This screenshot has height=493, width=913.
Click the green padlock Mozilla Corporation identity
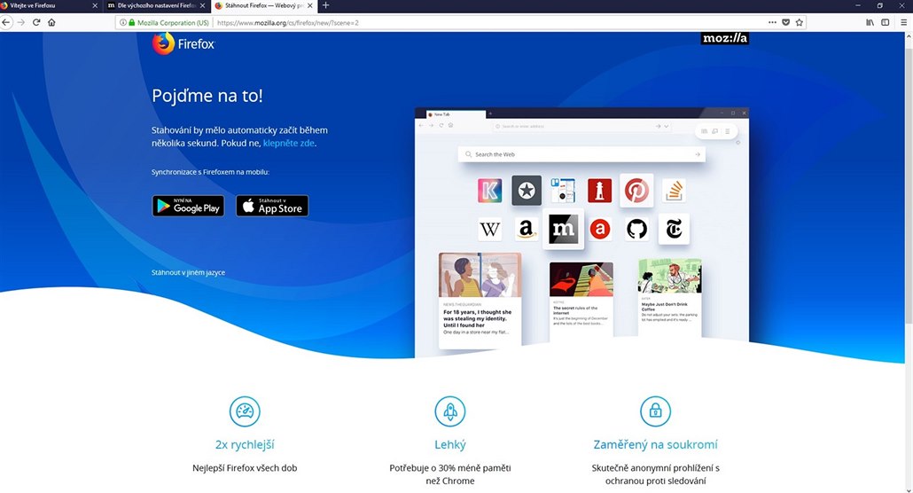click(x=169, y=23)
